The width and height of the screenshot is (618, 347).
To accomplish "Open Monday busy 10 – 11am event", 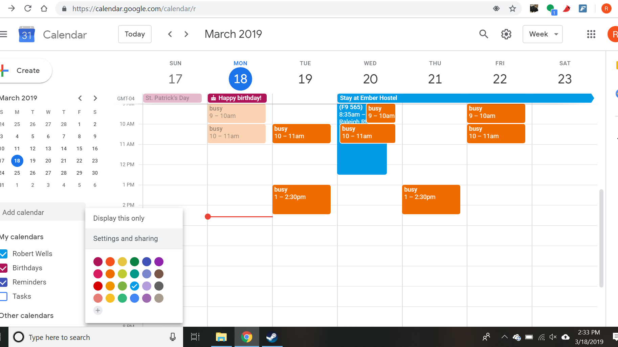I will pyautogui.click(x=236, y=133).
